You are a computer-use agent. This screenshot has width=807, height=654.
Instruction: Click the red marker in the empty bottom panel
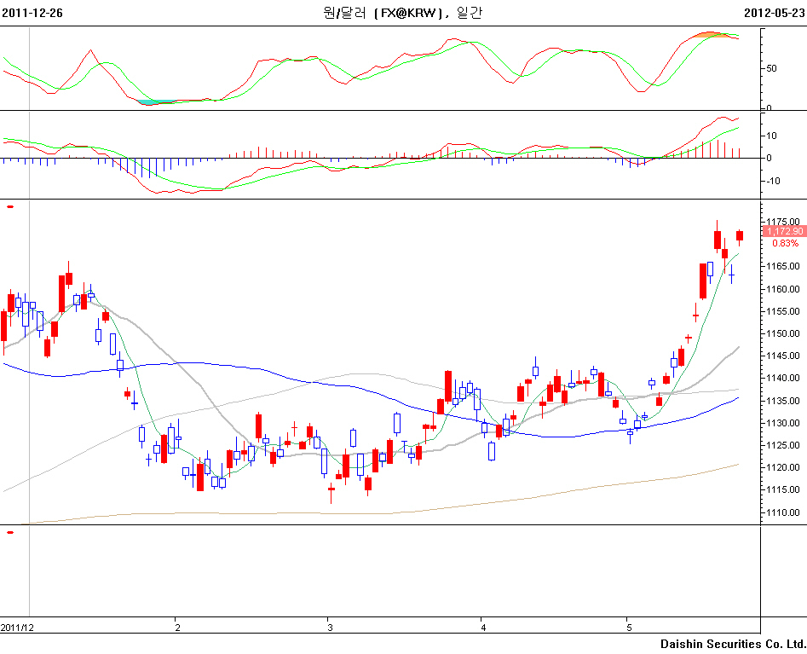click(x=10, y=532)
